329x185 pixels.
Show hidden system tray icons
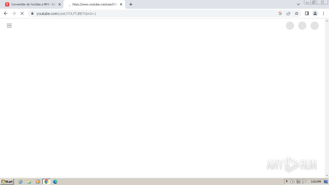coord(287,182)
